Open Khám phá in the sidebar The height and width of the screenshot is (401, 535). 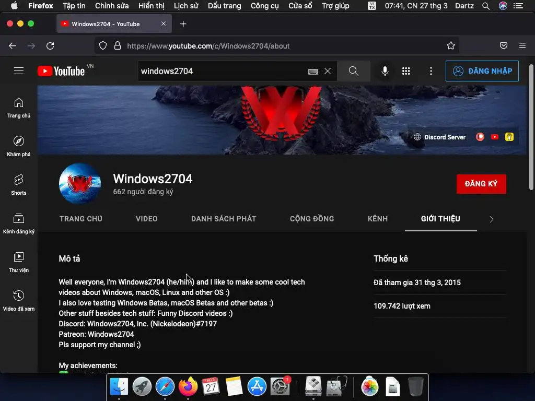19,146
